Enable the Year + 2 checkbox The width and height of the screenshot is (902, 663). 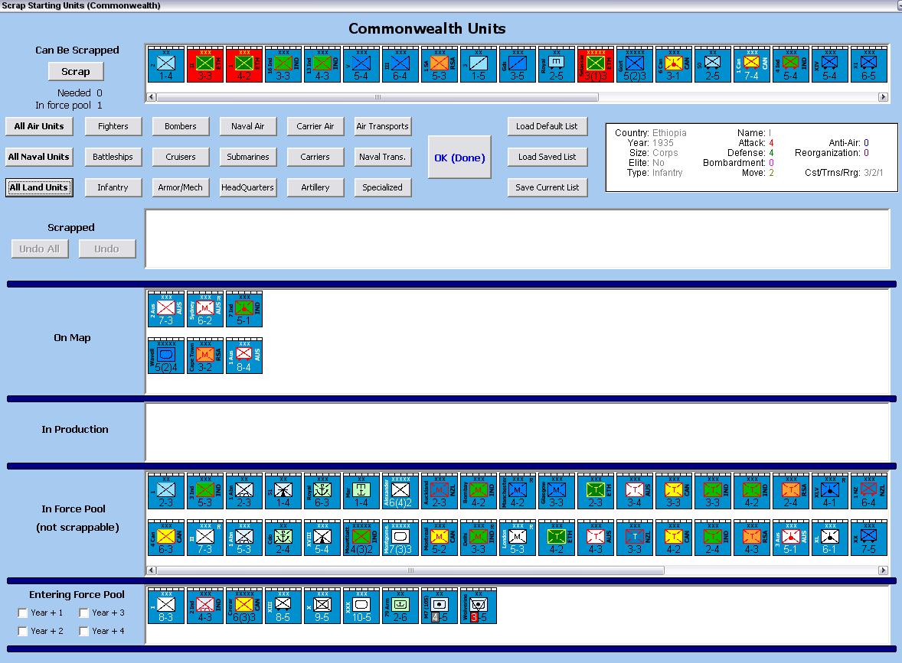[x=23, y=632]
